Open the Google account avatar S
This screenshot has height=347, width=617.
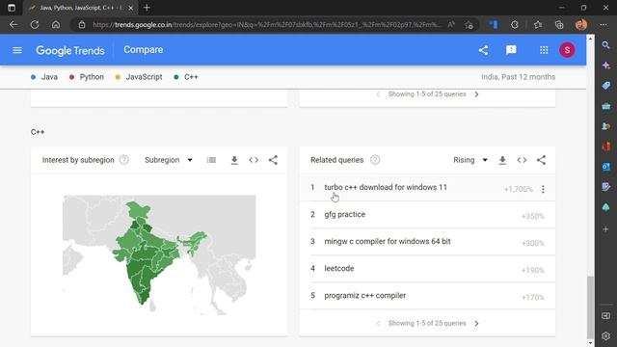(x=567, y=50)
